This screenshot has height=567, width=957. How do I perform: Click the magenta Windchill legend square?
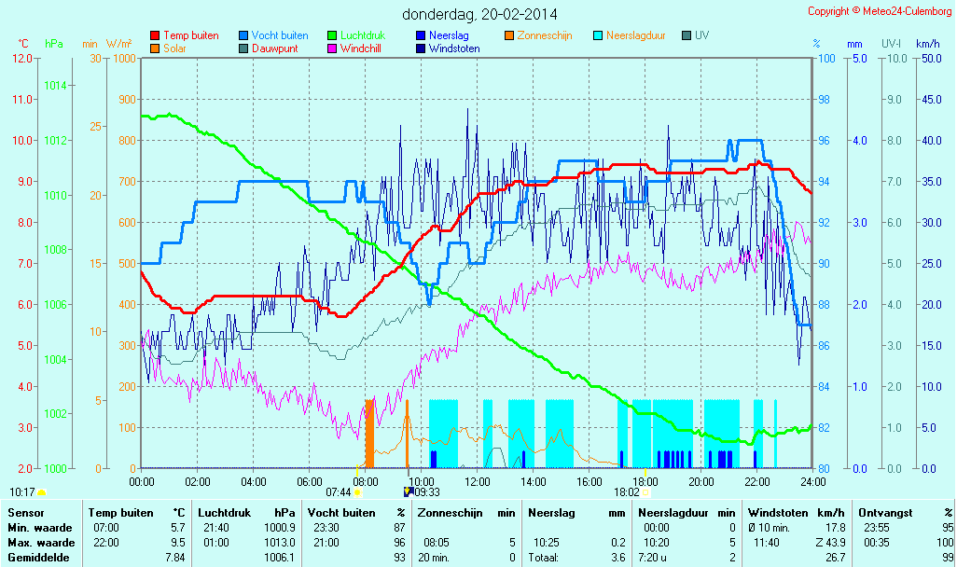[331, 48]
